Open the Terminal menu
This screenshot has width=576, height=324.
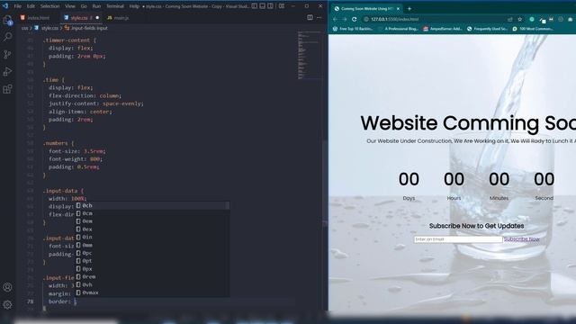tap(115, 6)
